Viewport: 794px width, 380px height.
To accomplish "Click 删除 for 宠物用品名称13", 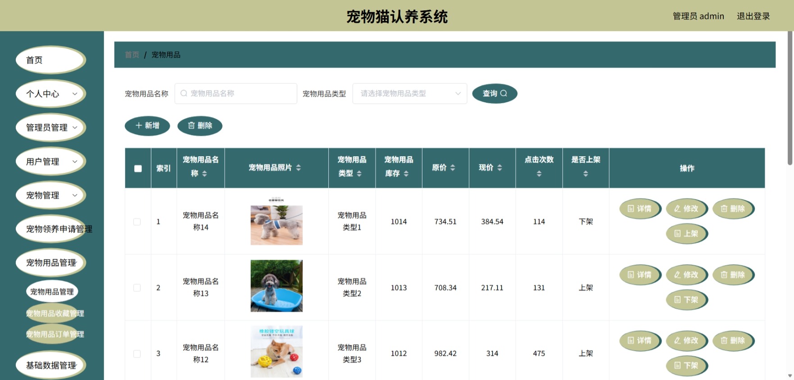I will [733, 275].
